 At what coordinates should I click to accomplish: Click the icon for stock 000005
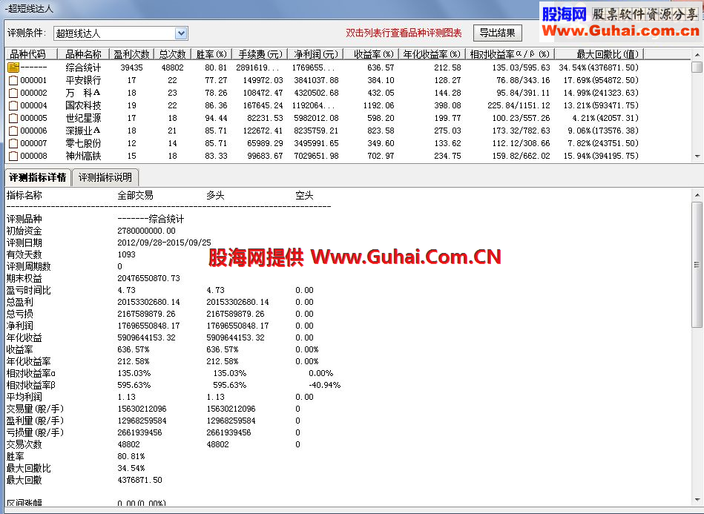pyautogui.click(x=13, y=118)
